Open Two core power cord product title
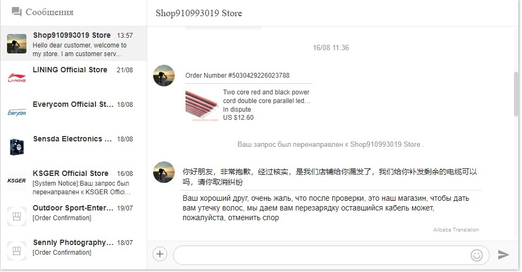The height and width of the screenshot is (272, 522). [x=266, y=96]
